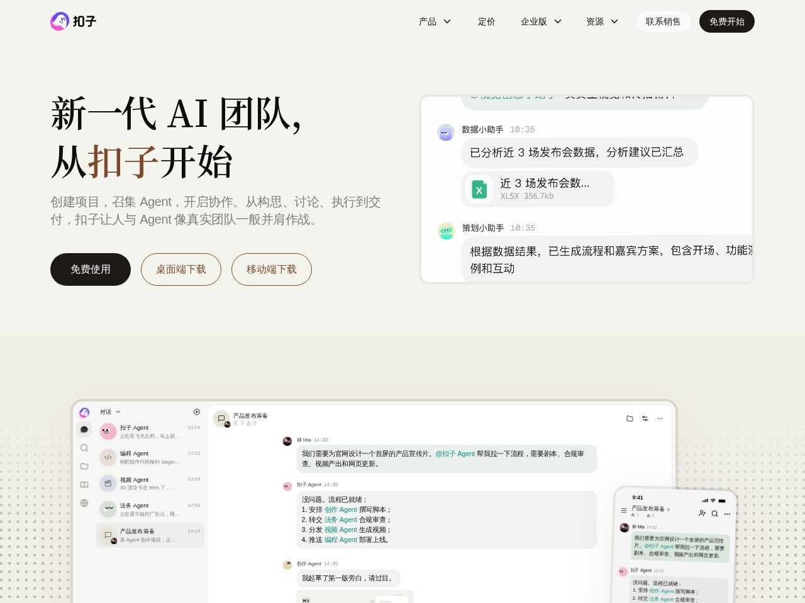
Task: Click the 桌面端下载 button
Action: click(x=181, y=269)
